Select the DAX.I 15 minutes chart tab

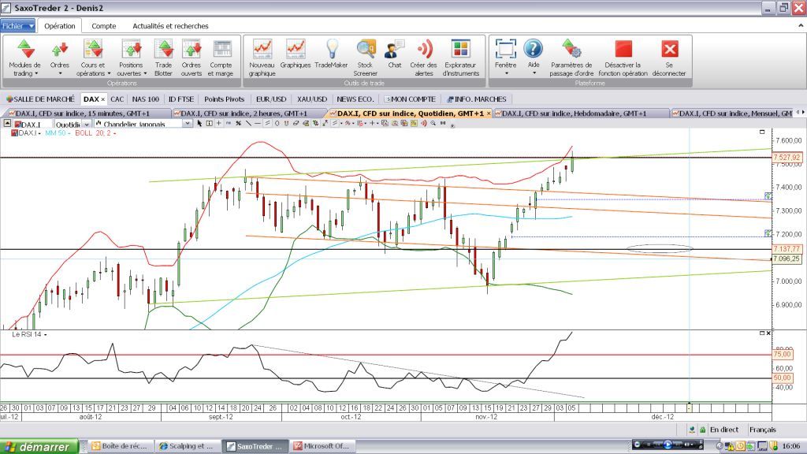click(x=81, y=113)
